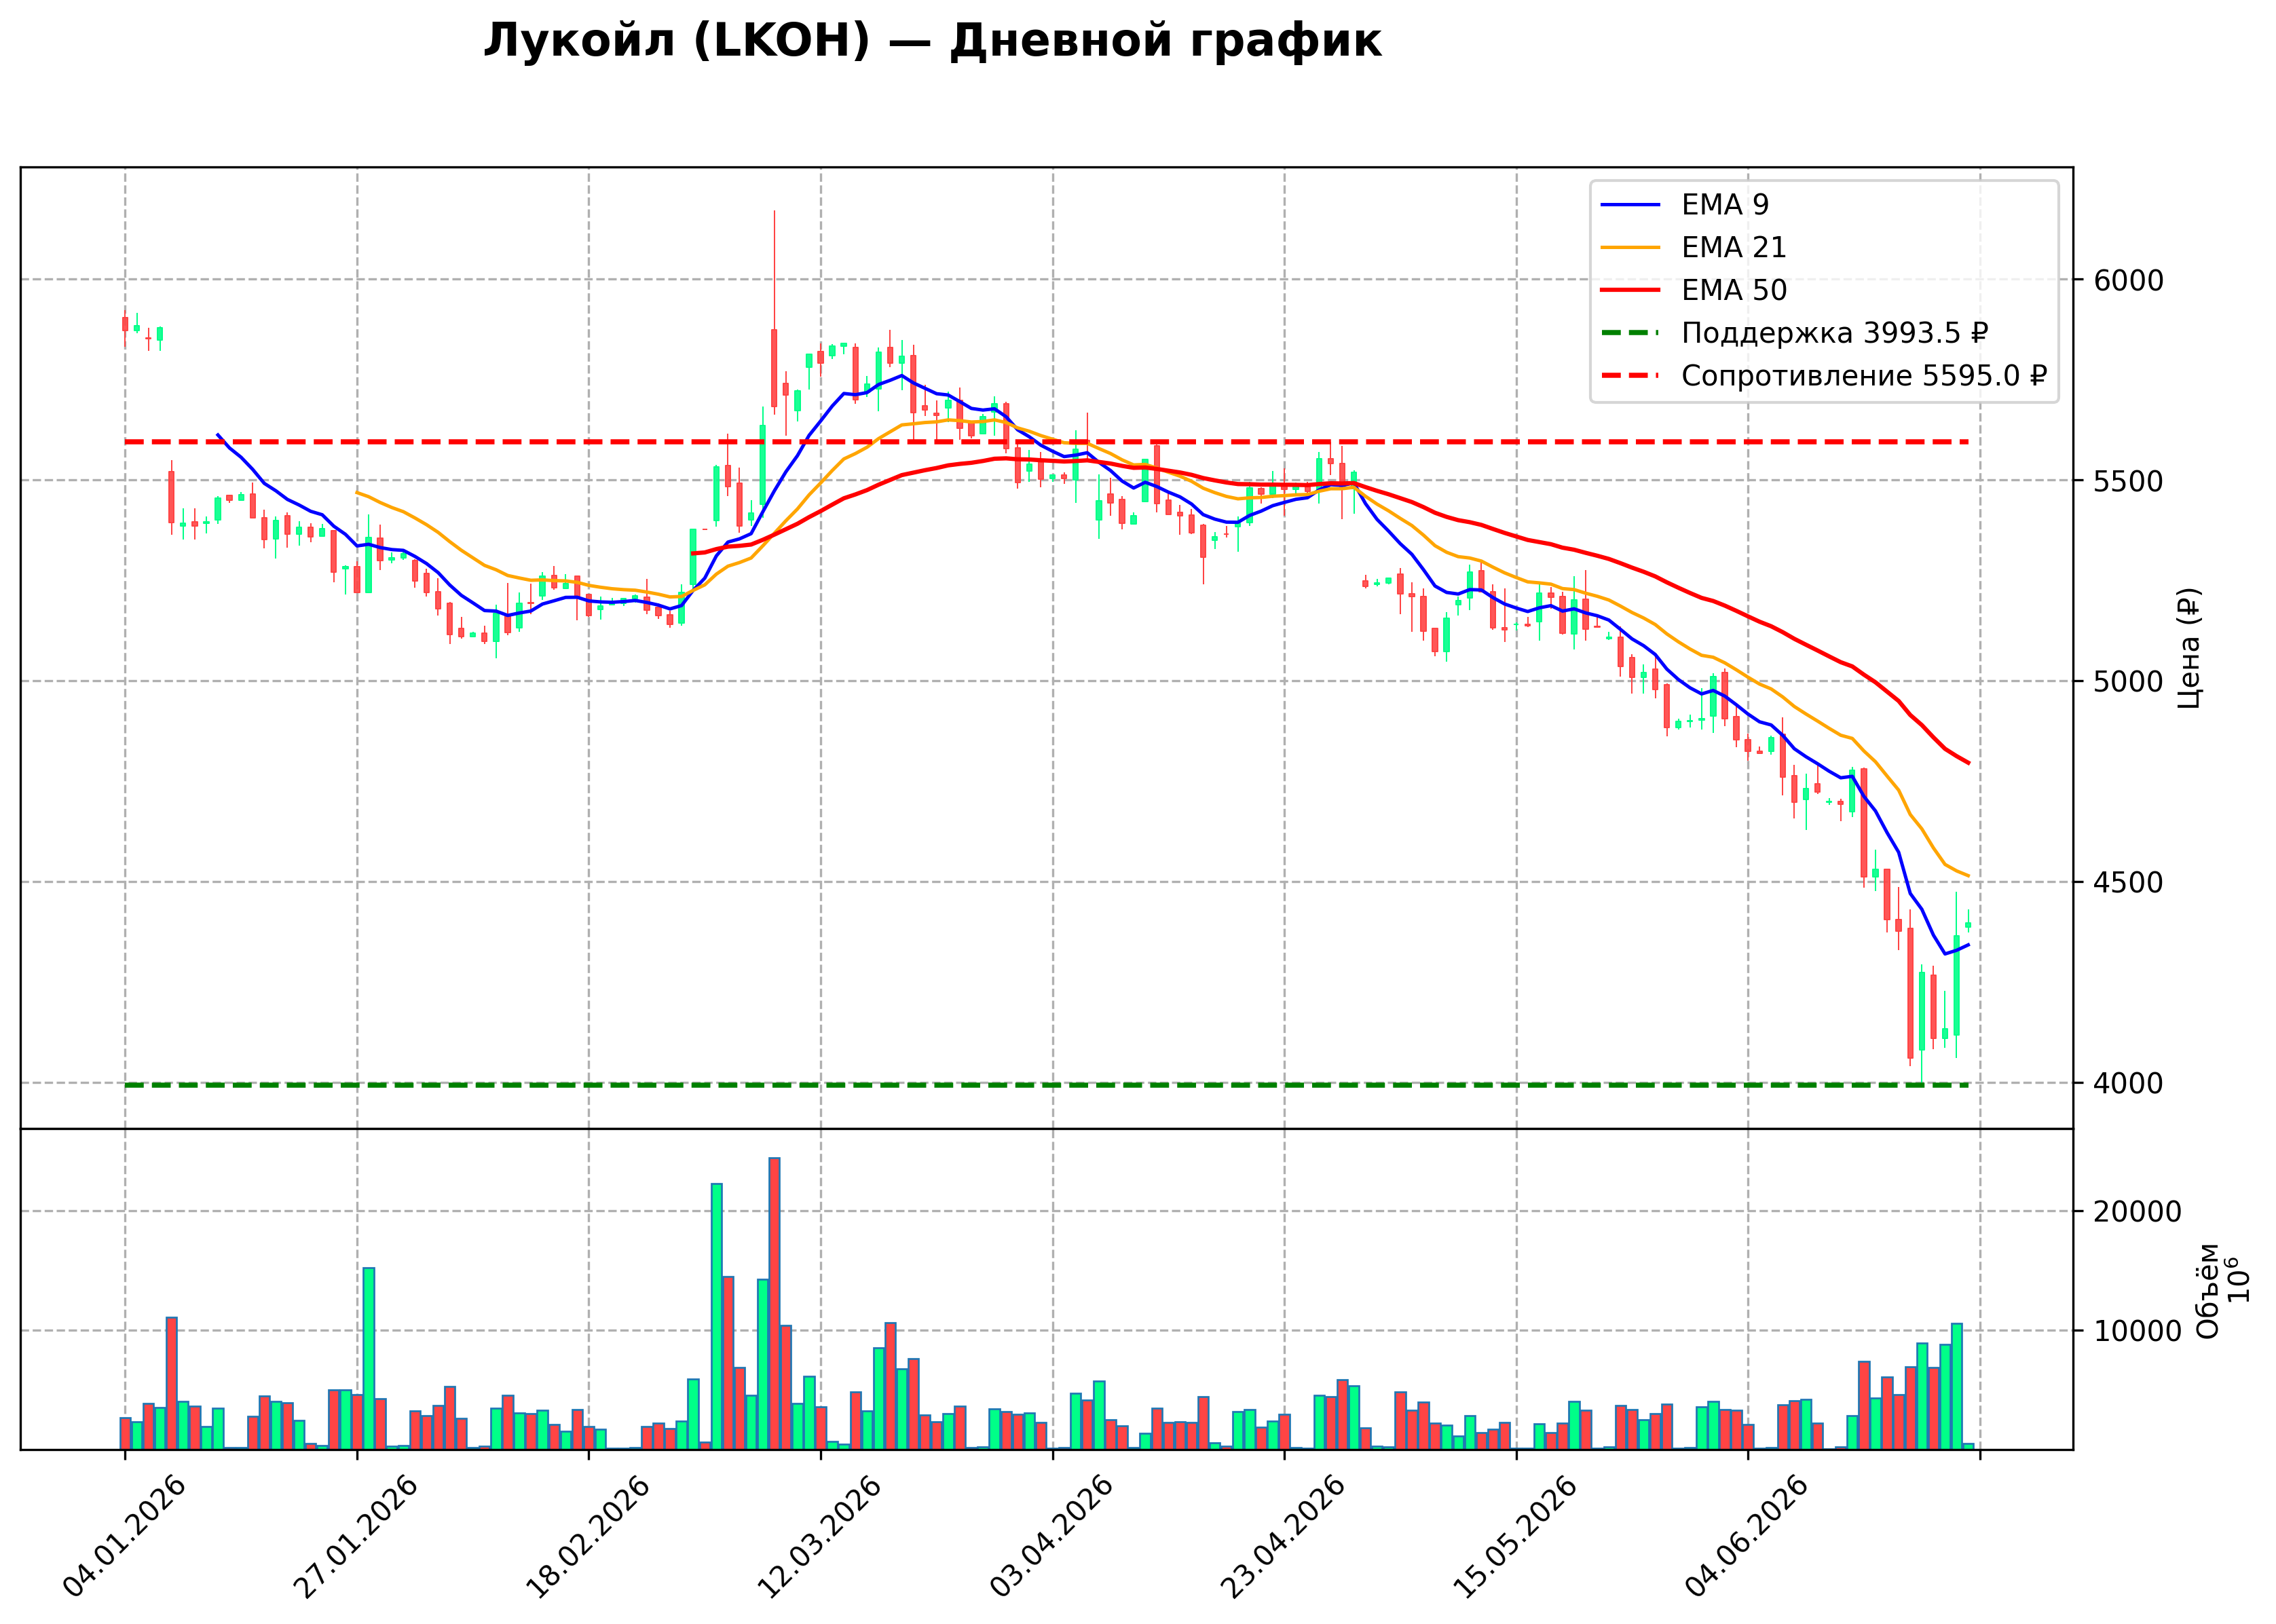Click the chart title Лукойл (LKOH)
The width and height of the screenshot is (2276, 1624).
coord(676,41)
